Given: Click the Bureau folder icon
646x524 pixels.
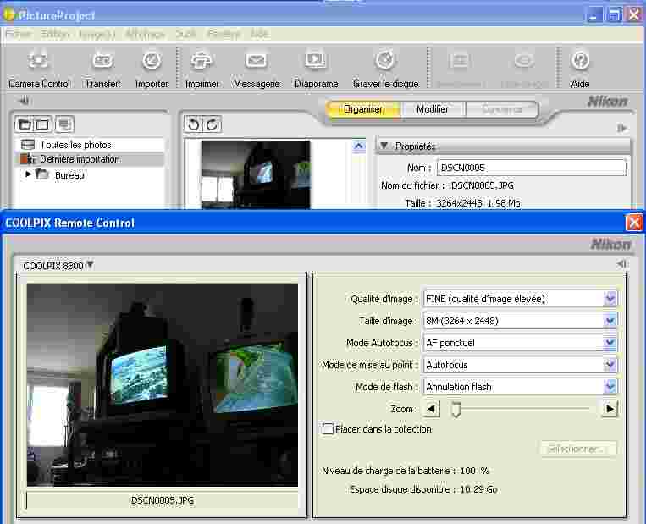Looking at the screenshot, I should pyautogui.click(x=42, y=174).
